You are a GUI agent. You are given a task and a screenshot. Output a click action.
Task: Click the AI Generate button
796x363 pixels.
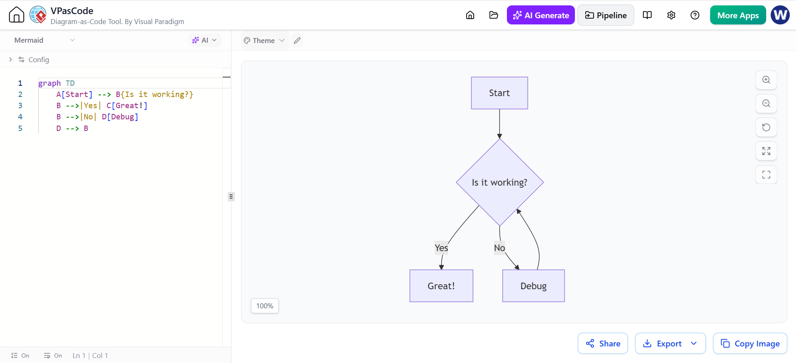540,15
